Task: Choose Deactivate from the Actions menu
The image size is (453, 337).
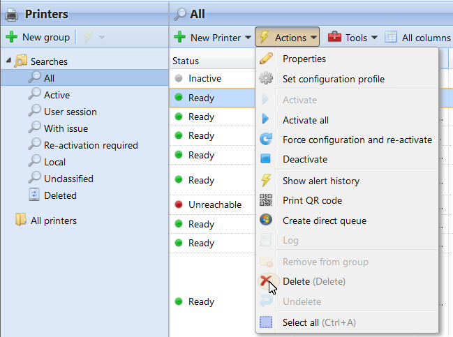Action: tap(305, 160)
